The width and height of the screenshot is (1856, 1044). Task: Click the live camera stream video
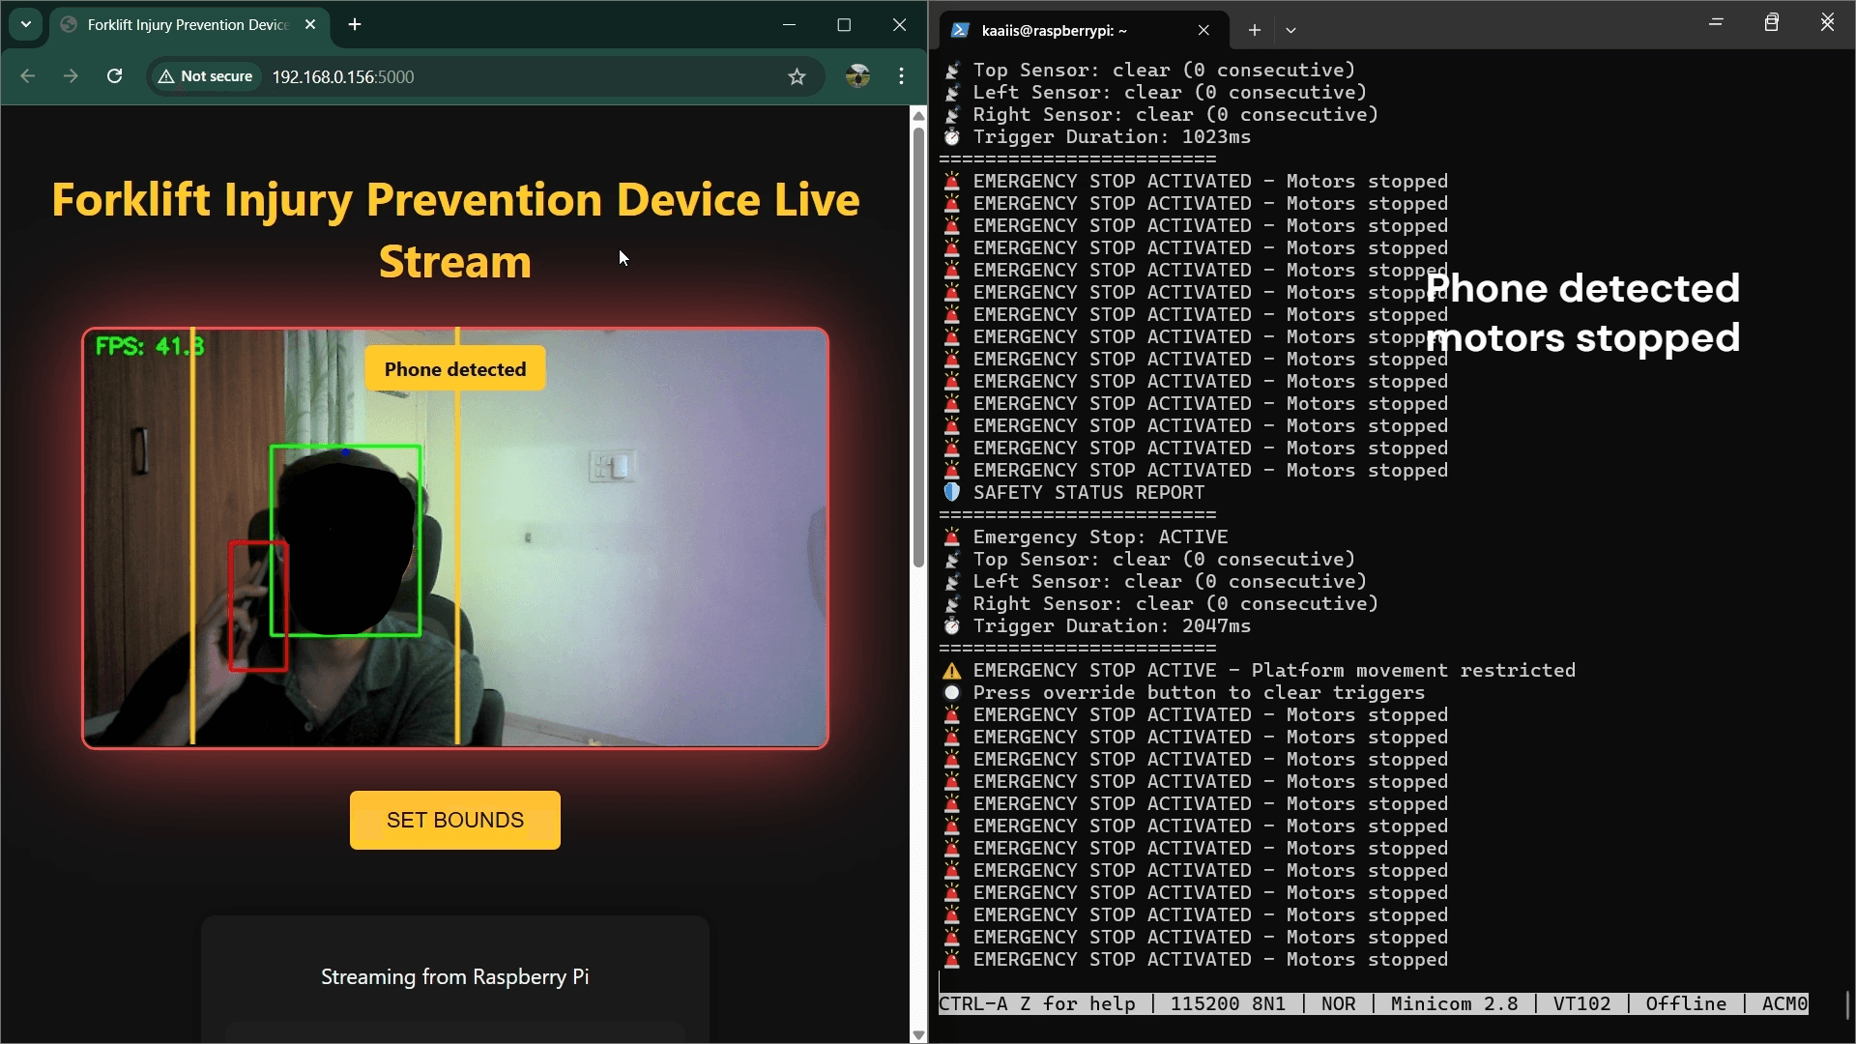(x=455, y=538)
